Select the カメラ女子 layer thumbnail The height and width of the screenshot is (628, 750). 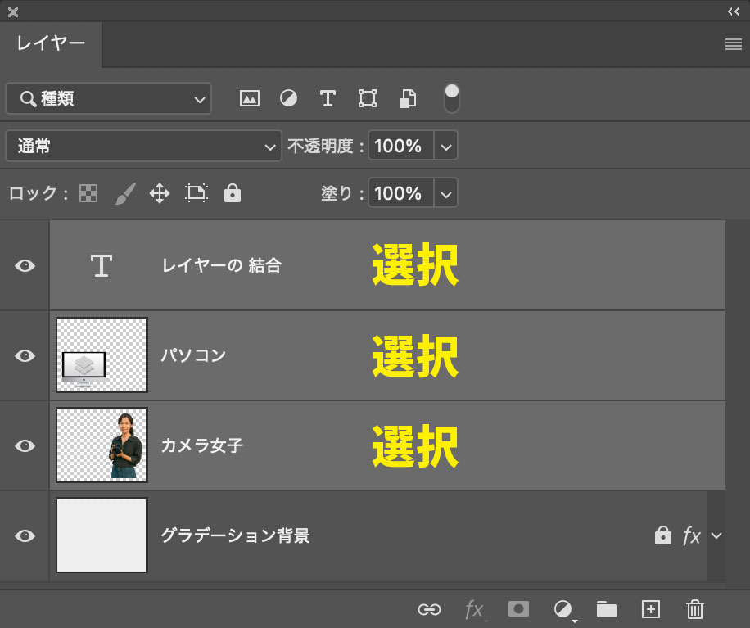click(102, 445)
